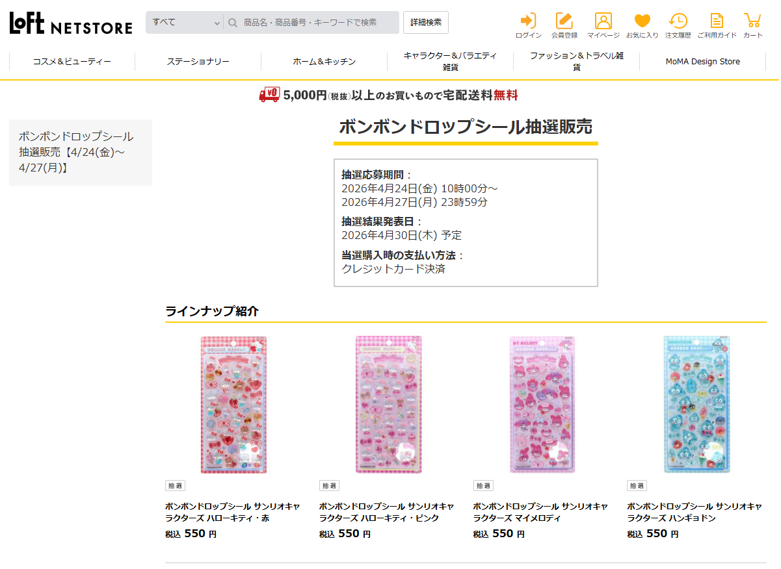Click the Loft Netstore logo
Image resolution: width=781 pixels, height=569 pixels.
71,23
